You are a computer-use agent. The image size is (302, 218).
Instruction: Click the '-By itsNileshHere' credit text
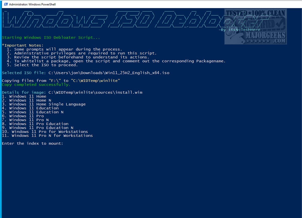click(x=239, y=30)
